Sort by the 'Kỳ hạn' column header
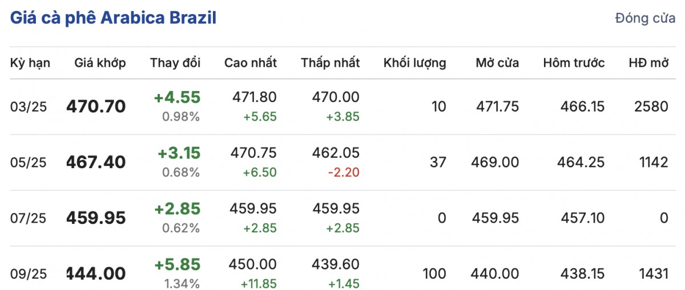This screenshot has width=685, height=290. pos(30,63)
